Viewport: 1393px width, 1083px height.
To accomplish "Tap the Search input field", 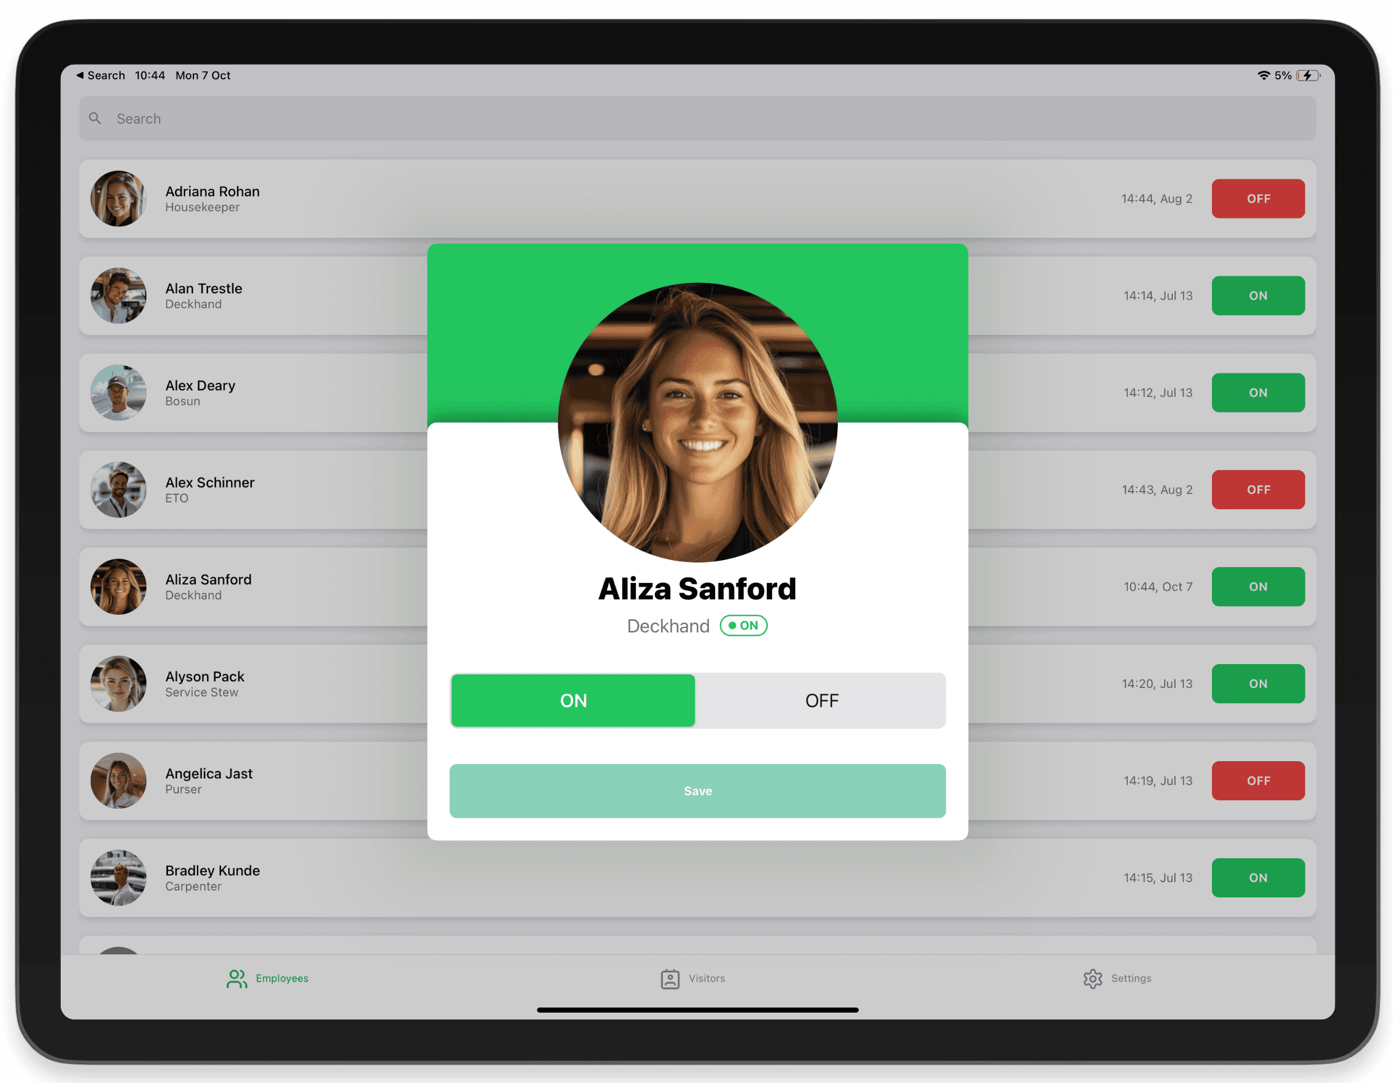I will point(696,119).
